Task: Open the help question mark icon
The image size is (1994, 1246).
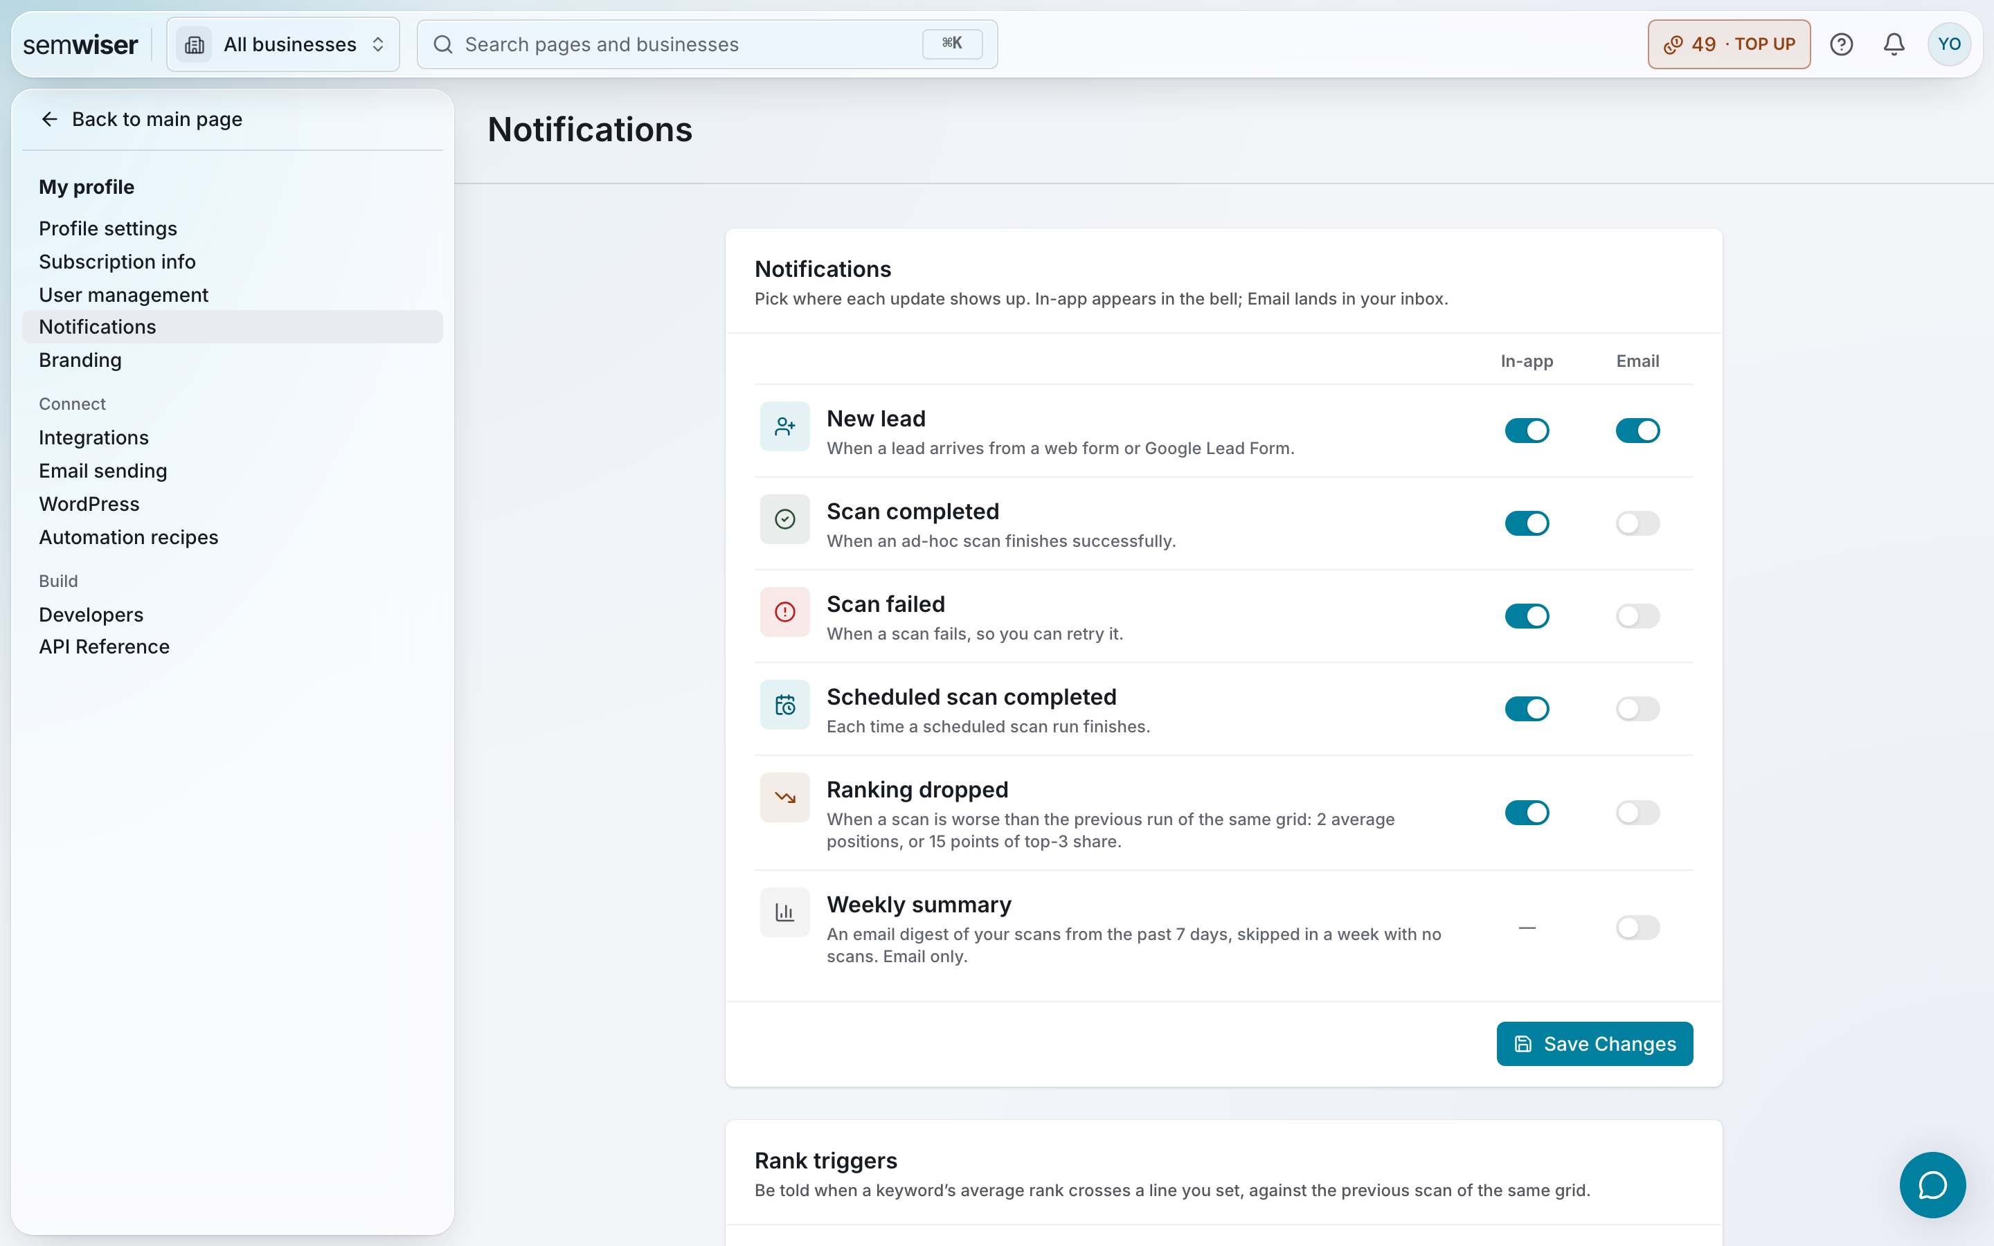Action: click(1841, 44)
